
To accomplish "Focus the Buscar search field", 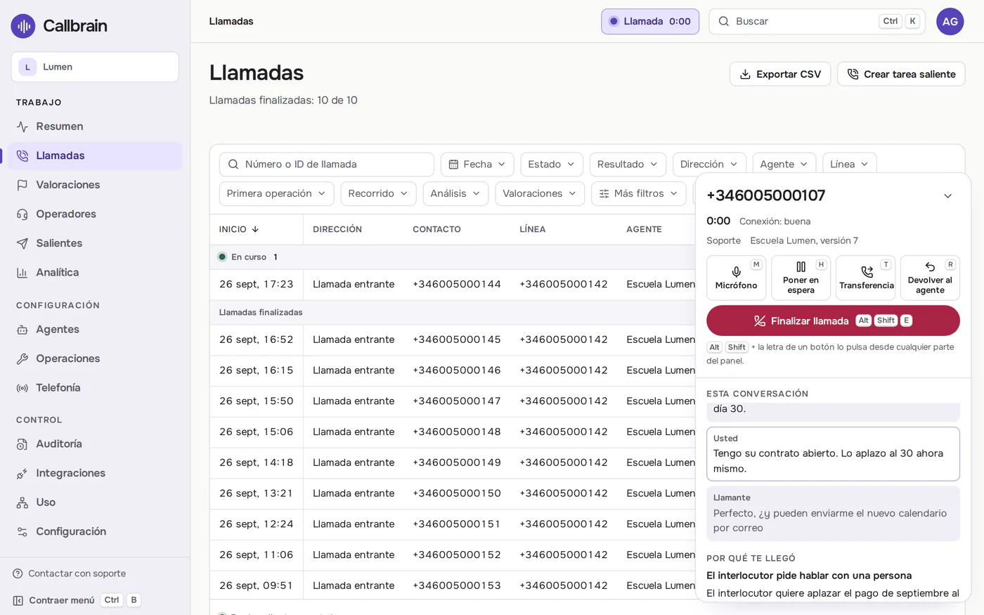I will (x=817, y=22).
